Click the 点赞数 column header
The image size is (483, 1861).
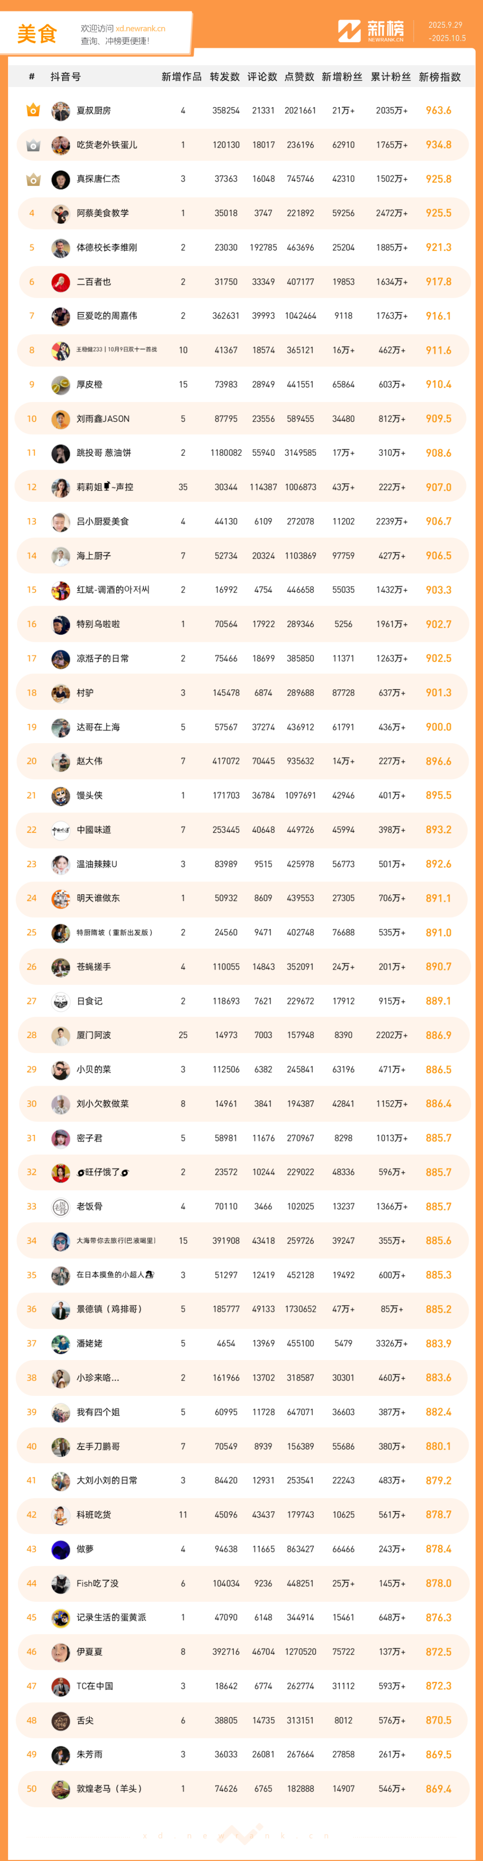(x=299, y=77)
